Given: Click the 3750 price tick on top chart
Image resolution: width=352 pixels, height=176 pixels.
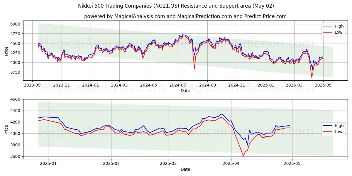Looking at the screenshot, I should (x=16, y=72).
